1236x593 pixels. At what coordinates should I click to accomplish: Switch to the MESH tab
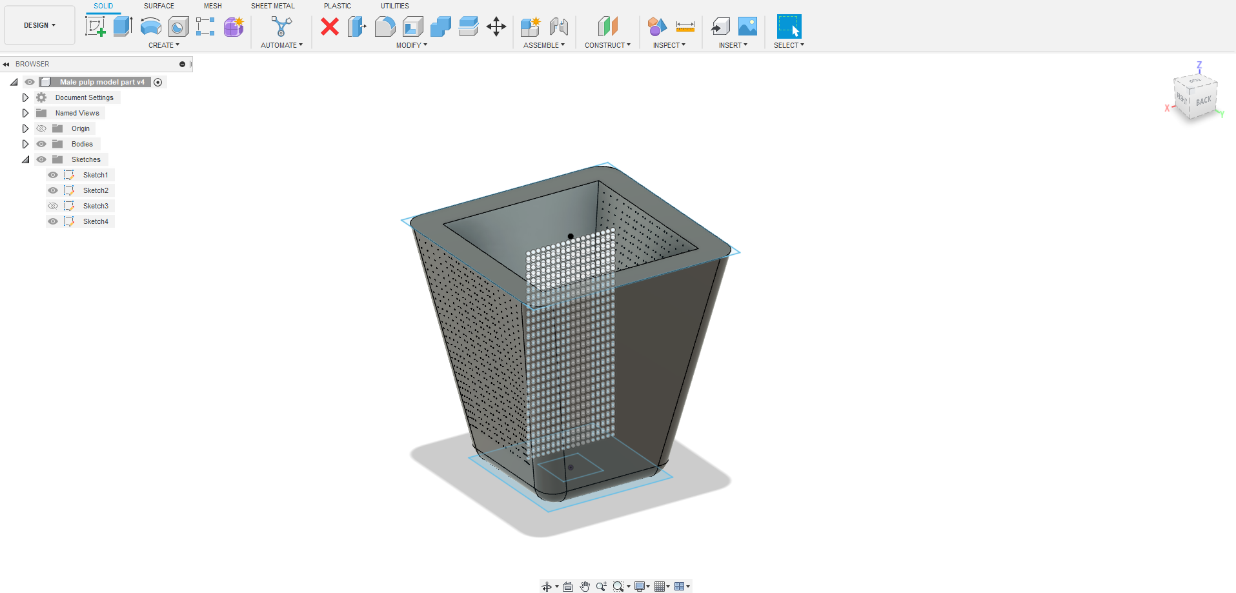click(213, 6)
